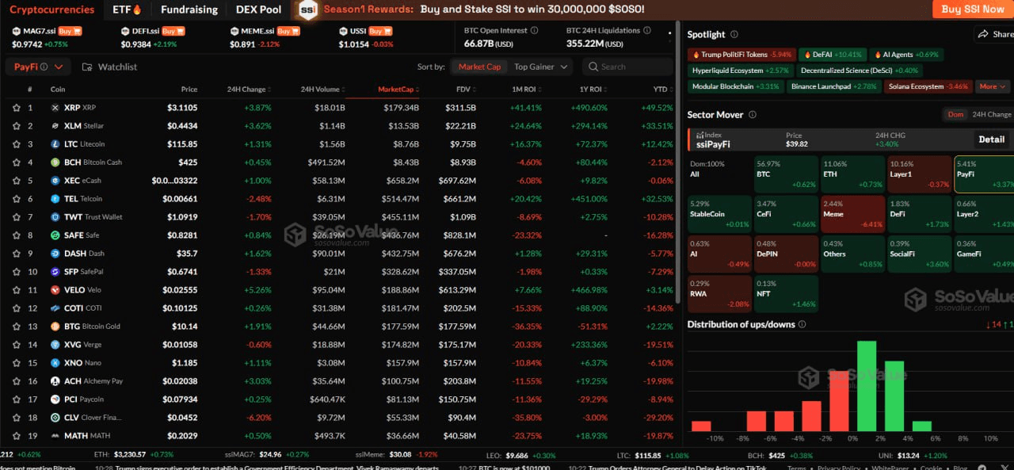This screenshot has width=1014, height=470.
Task: Click the COTI coin logo icon
Action: click(55, 308)
